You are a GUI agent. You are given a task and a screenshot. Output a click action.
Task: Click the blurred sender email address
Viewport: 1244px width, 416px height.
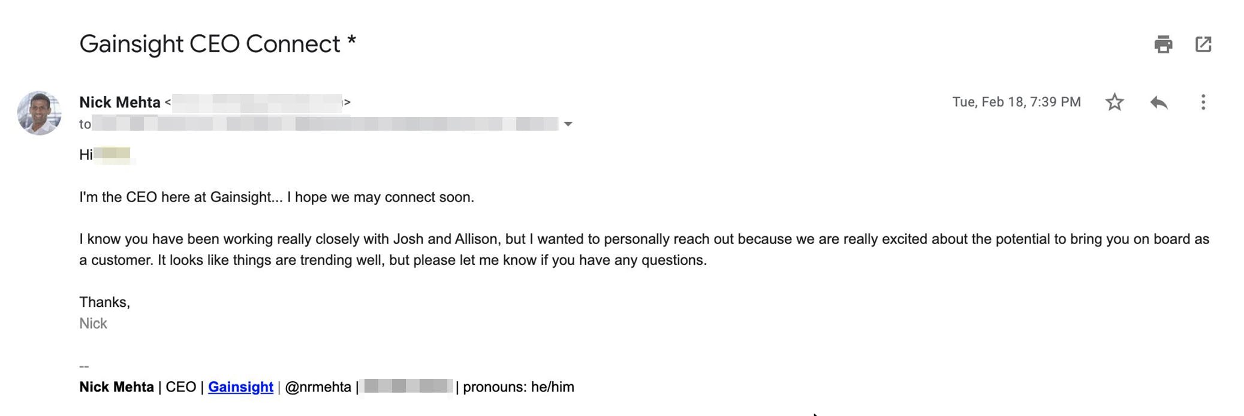pos(257,103)
